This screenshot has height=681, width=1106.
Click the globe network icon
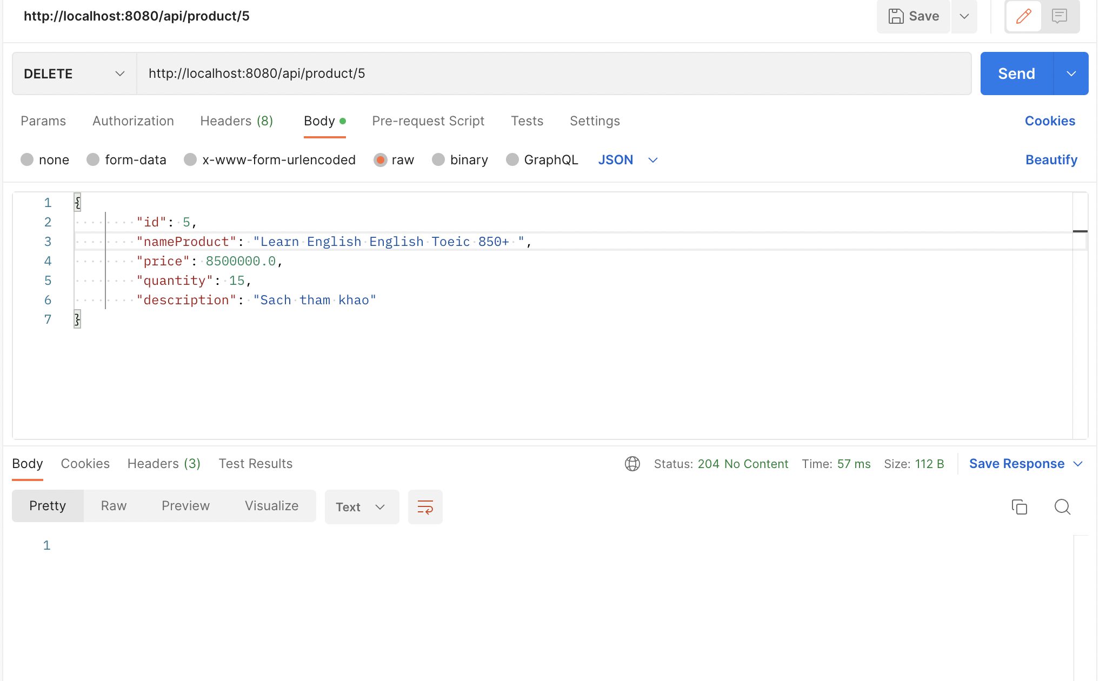click(632, 464)
